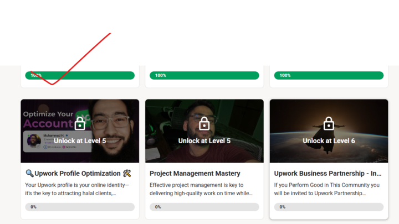Open the Upwork Profile Optimization title
The height and width of the screenshot is (224, 399).
click(78, 174)
